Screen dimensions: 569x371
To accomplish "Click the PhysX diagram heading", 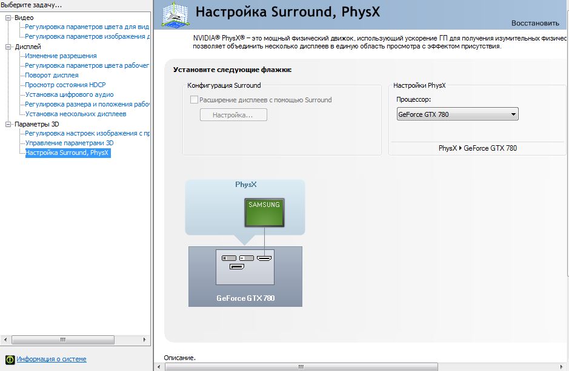I will (x=245, y=185).
